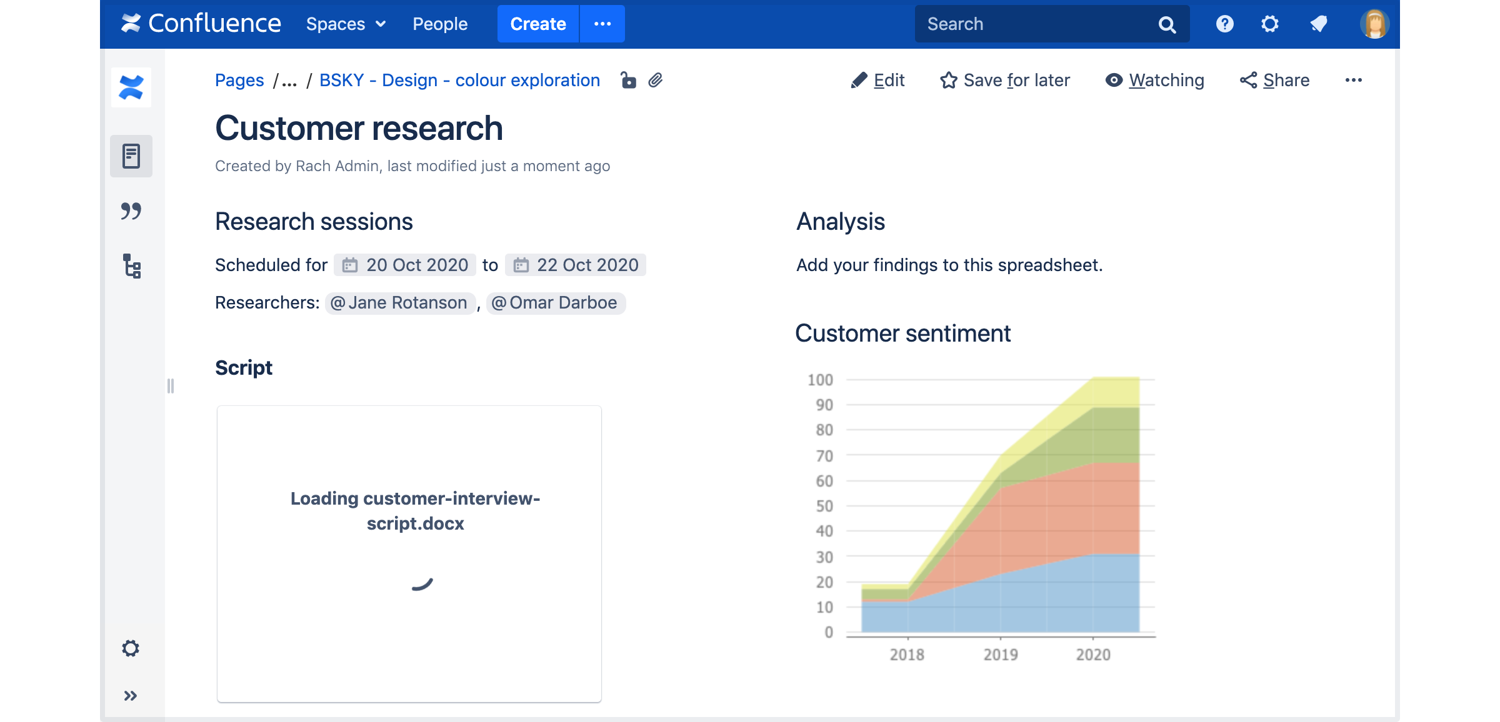Expand the sidebar with double chevron
This screenshot has height=722, width=1500.
coord(131,696)
